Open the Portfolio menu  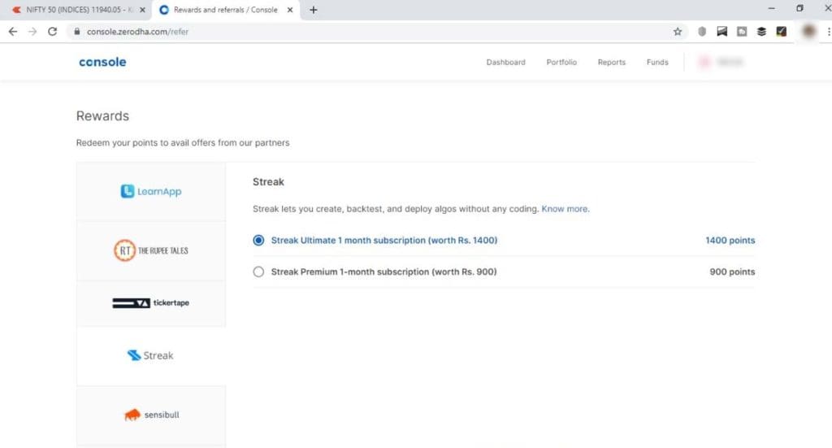pyautogui.click(x=561, y=62)
